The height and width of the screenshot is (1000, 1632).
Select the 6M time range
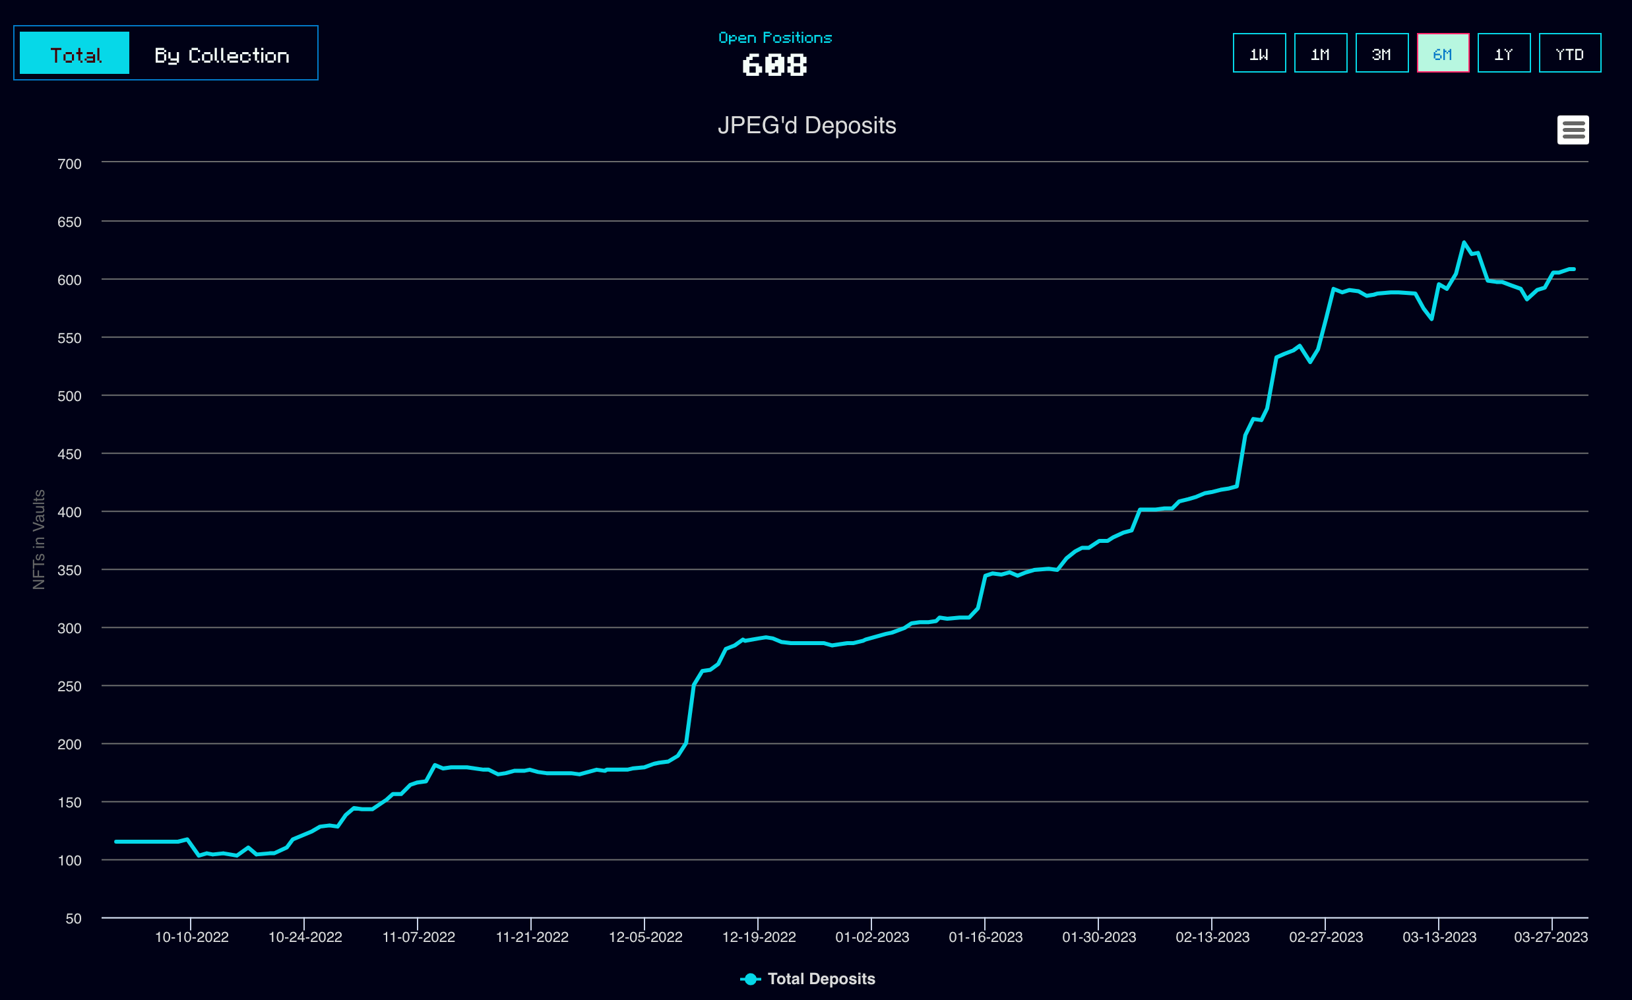[x=1443, y=53]
